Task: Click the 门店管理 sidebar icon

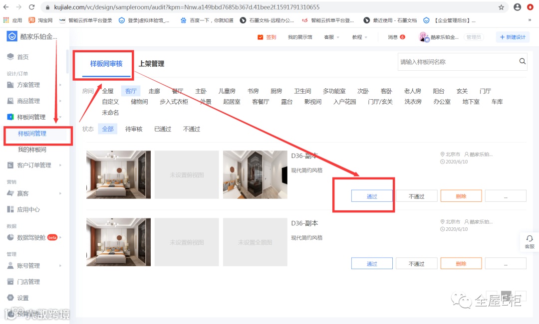Action: click(10, 282)
